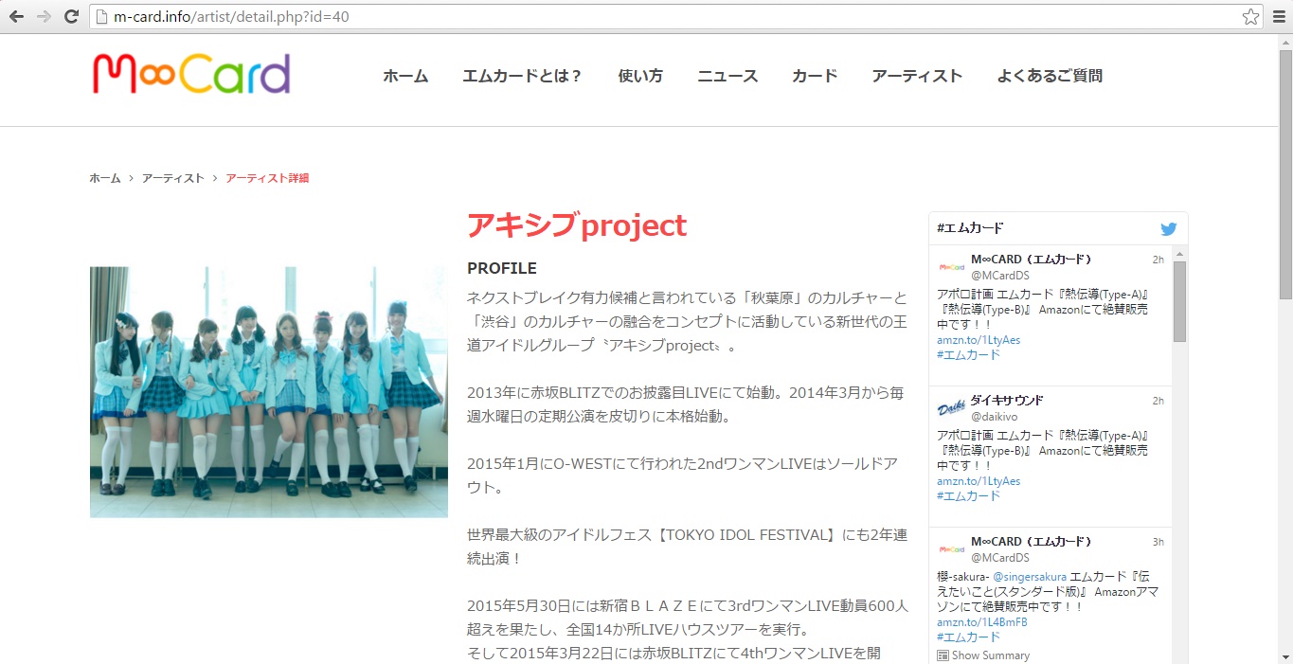
Task: Click the ホーム breadcrumb link
Action: [105, 178]
